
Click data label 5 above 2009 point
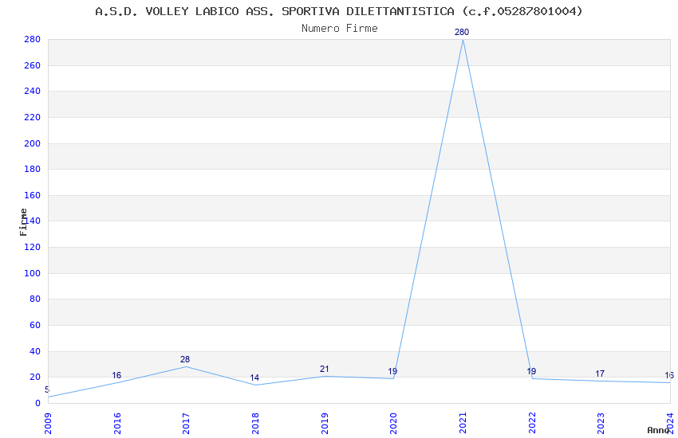point(47,389)
